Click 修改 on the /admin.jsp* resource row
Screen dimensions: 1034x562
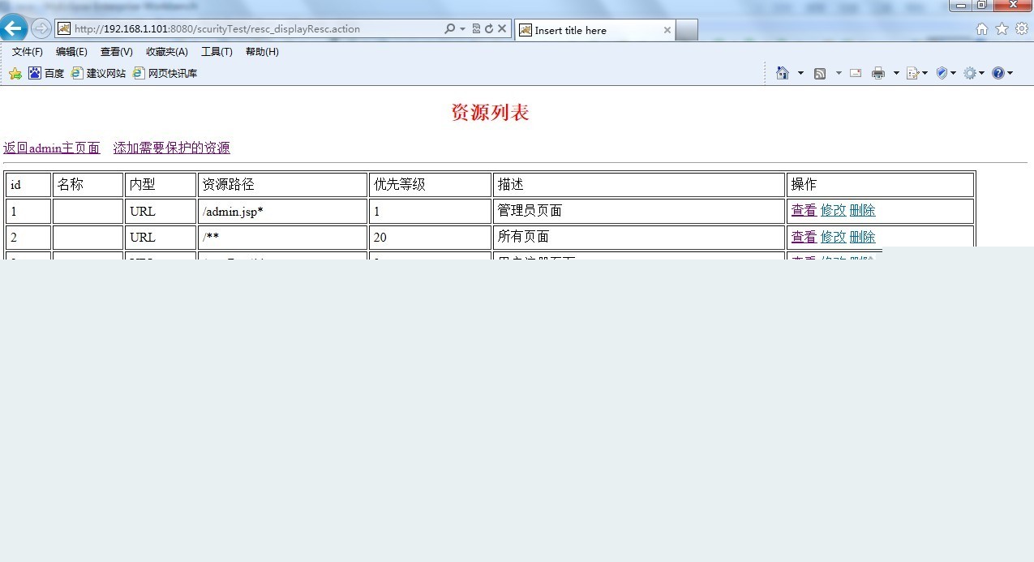pos(834,210)
